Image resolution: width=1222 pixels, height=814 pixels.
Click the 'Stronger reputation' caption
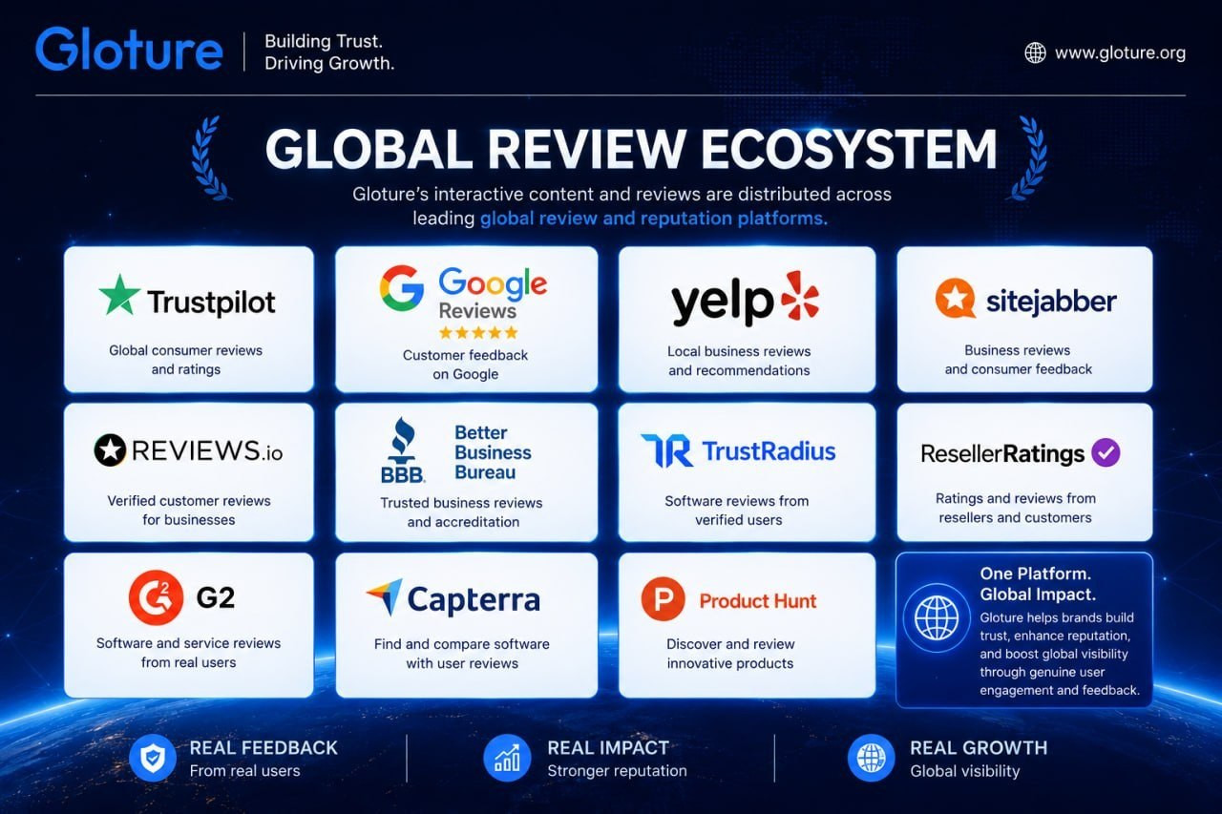[x=617, y=771]
